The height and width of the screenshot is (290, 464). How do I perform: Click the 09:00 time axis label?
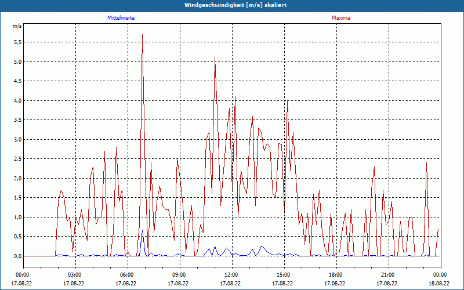(x=180, y=275)
